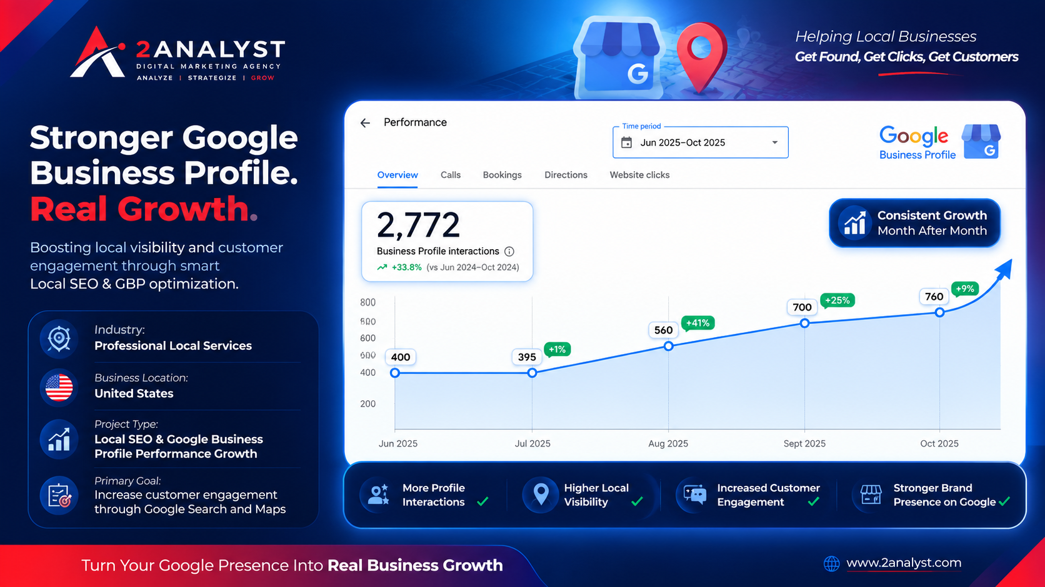Click the Google Business Profile storefront icon
Image resolution: width=1045 pixels, height=587 pixels.
[981, 141]
